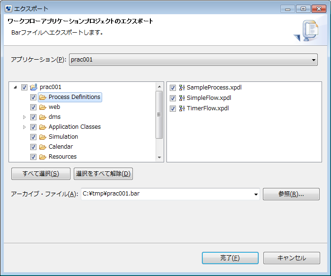This screenshot has width=331, height=276.
Task: Click the 完了(F) finish button
Action: point(230,258)
